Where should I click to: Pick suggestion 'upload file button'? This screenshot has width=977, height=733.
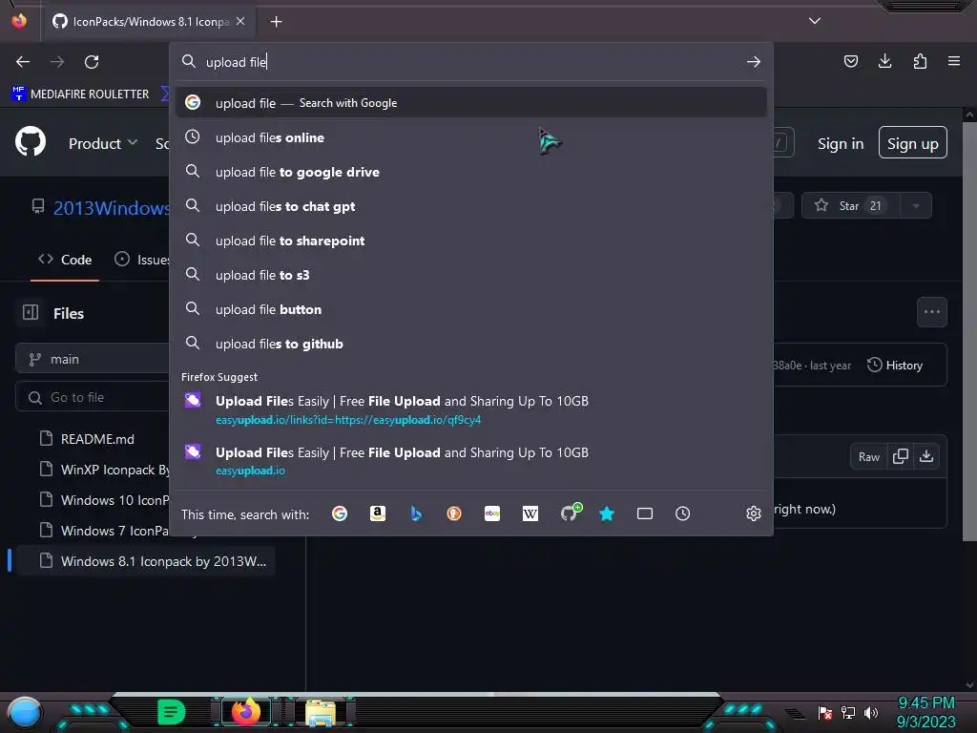471,309
